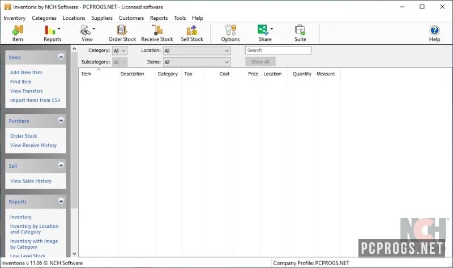Expand the Share dropdown arrow
Image resolution: width=453 pixels, height=268 pixels.
272,29
